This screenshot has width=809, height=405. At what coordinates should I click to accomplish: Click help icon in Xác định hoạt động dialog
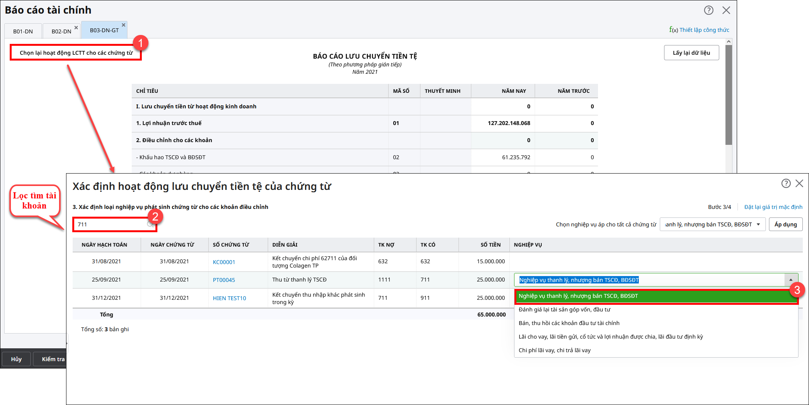point(786,184)
